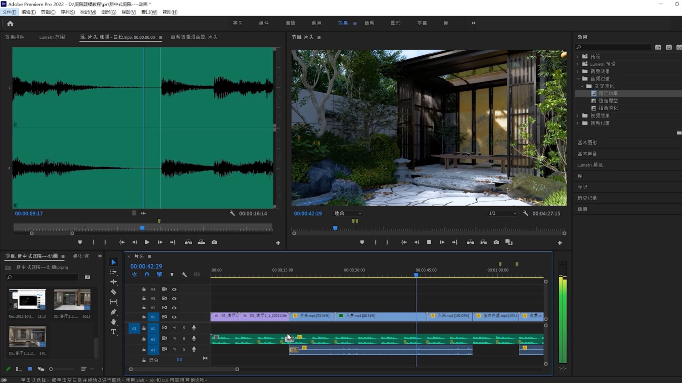The height and width of the screenshot is (383, 682).
Task: Click the Home icon
Action: (10, 24)
